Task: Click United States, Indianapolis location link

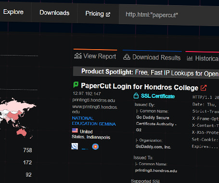Action: click(x=91, y=134)
